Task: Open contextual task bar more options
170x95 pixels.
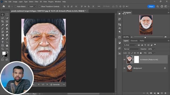Action: pyautogui.click(x=64, y=84)
